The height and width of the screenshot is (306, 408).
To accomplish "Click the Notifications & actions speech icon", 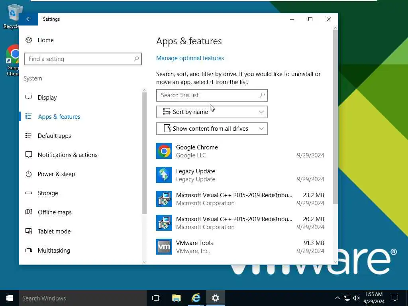I will (x=29, y=155).
